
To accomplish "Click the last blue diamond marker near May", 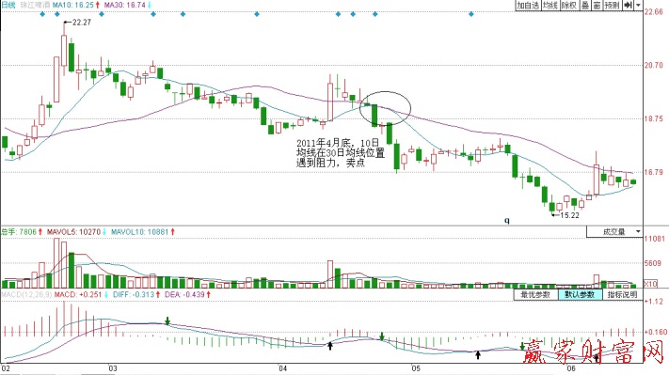I will (x=471, y=14).
